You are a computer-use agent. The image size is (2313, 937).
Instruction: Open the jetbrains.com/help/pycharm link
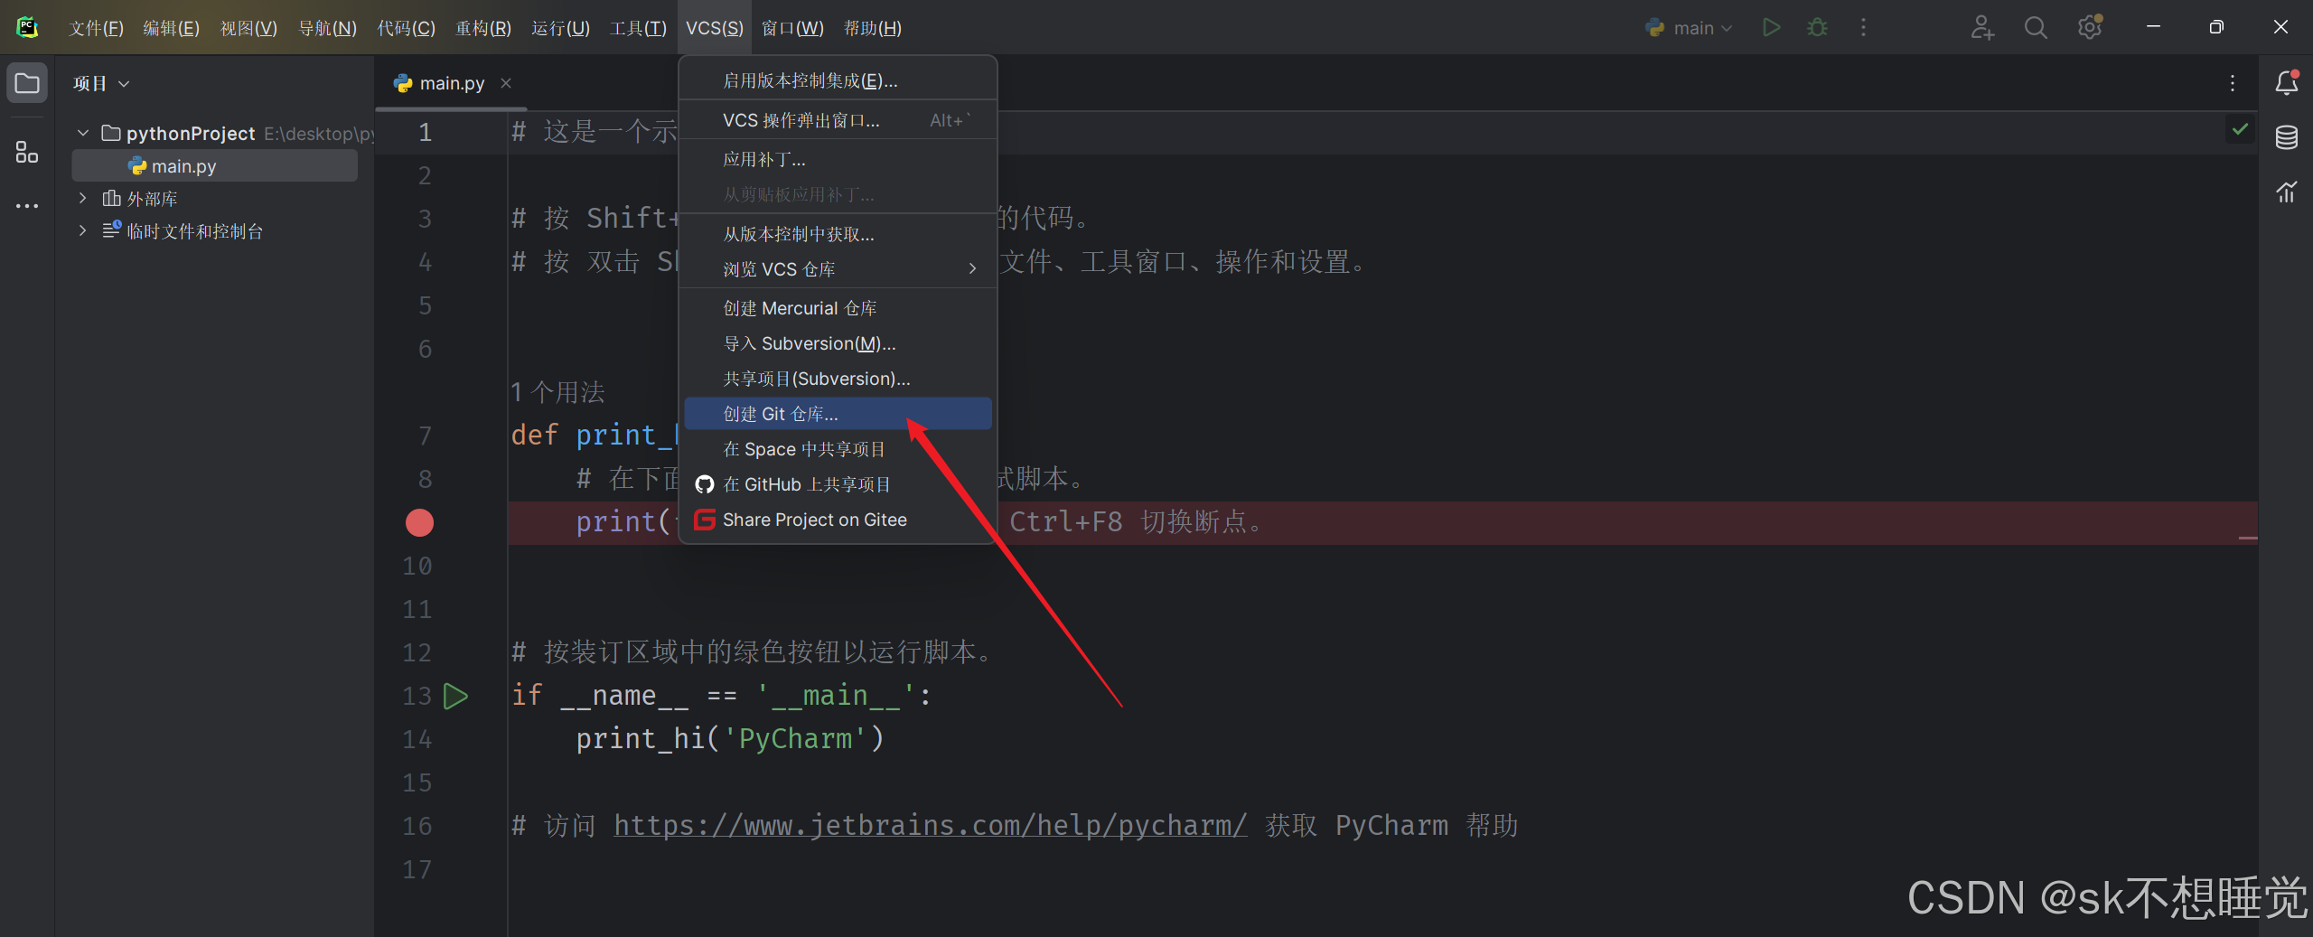pyautogui.click(x=931, y=826)
